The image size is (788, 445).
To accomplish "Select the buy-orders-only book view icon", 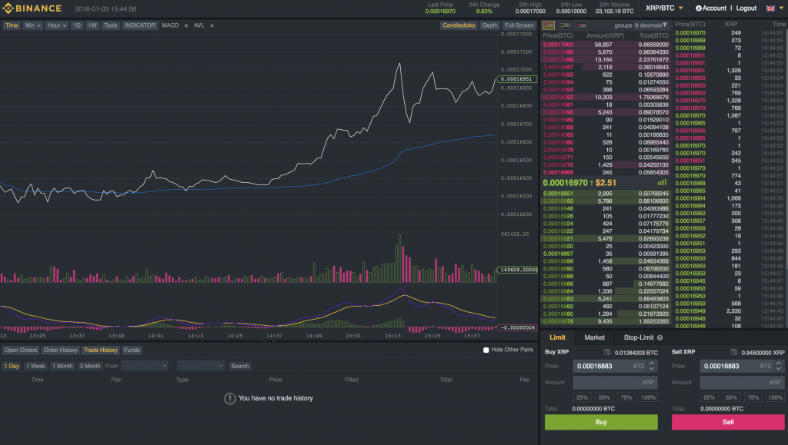I will [x=565, y=25].
